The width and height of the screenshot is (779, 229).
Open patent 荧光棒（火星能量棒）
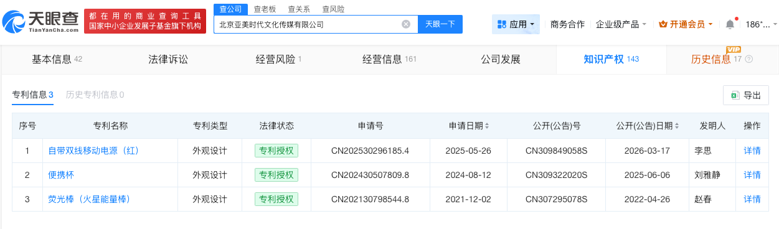[x=89, y=199]
